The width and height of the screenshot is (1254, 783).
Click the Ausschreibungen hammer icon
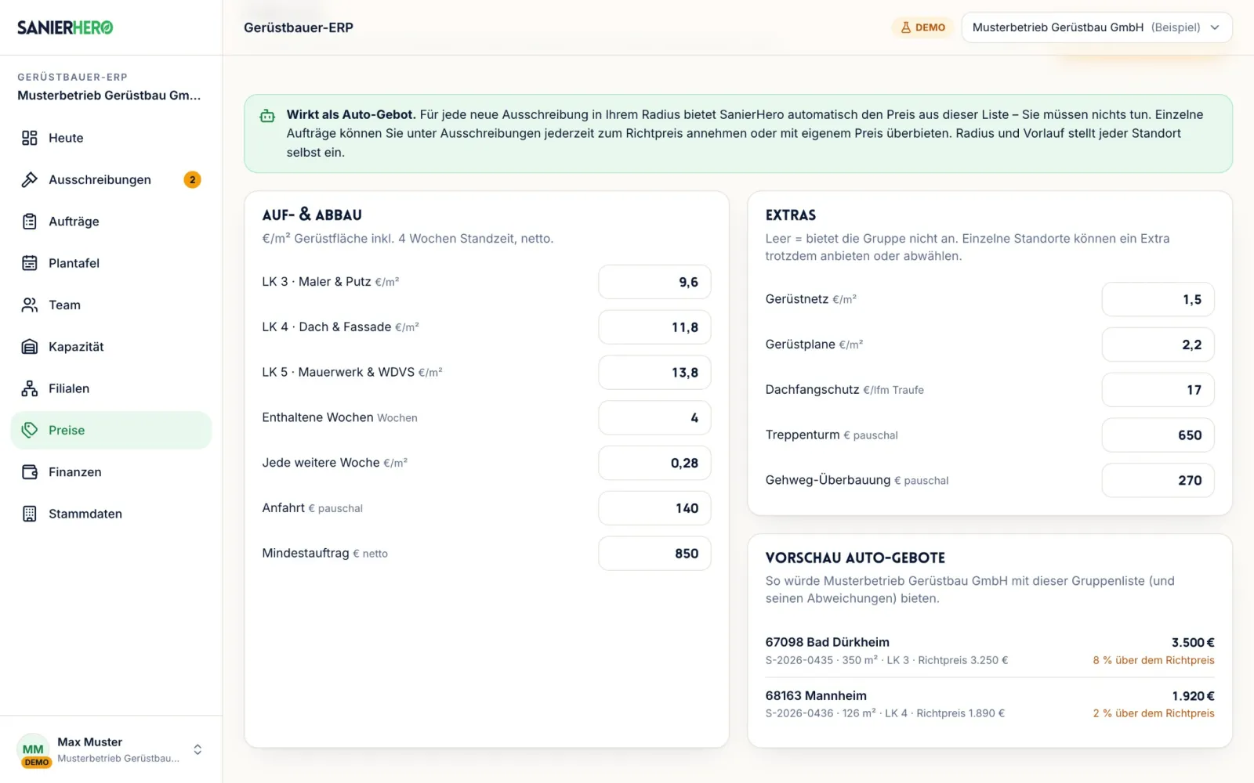pos(30,179)
